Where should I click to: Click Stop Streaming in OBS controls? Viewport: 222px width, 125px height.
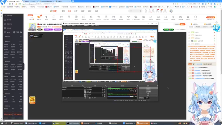[x=148, y=88]
